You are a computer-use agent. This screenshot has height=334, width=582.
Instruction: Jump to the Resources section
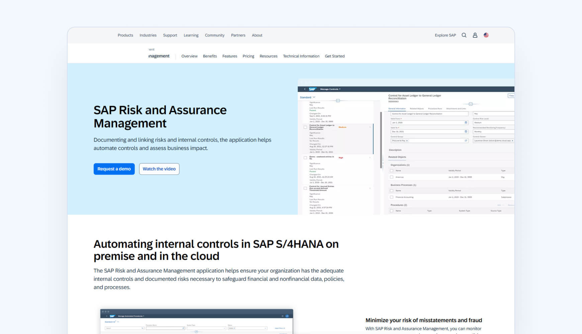(x=269, y=56)
